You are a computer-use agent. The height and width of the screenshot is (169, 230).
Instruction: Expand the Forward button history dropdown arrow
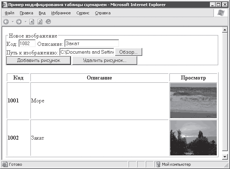coord(25,21)
